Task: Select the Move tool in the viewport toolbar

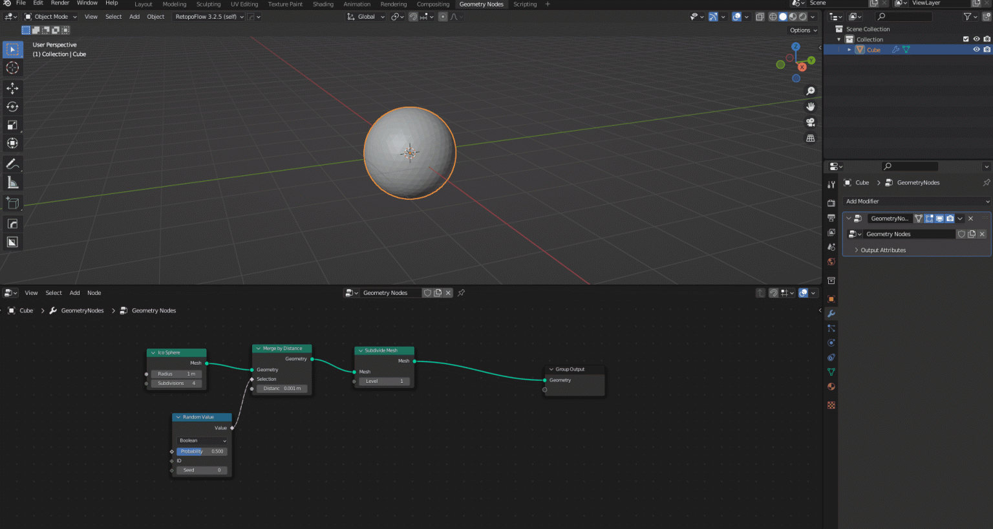Action: click(12, 88)
